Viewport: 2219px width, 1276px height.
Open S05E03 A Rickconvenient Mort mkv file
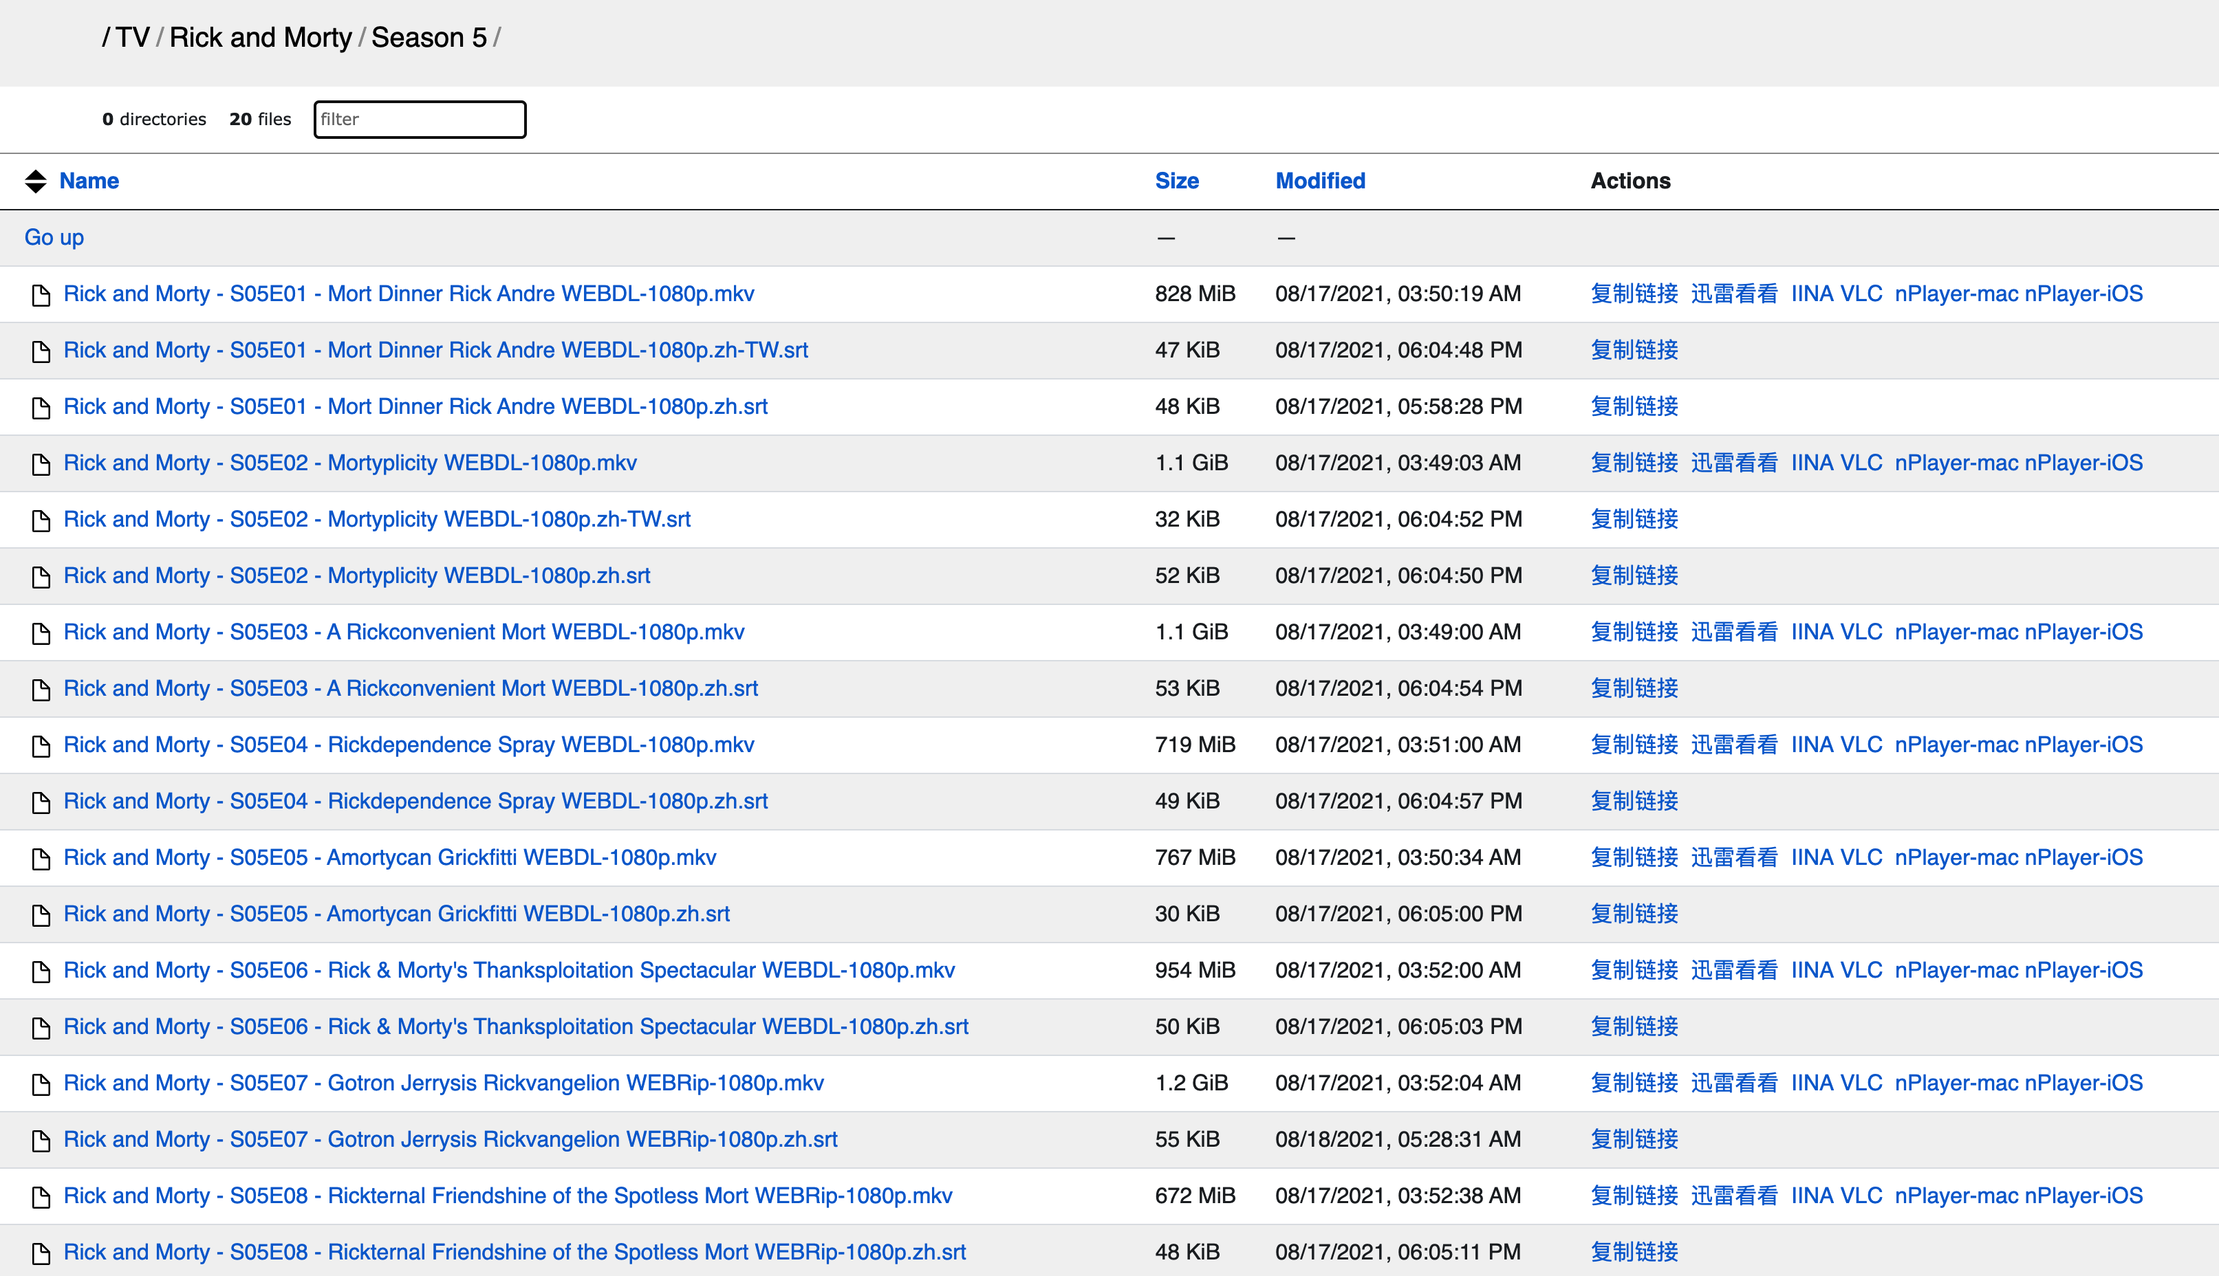[404, 632]
